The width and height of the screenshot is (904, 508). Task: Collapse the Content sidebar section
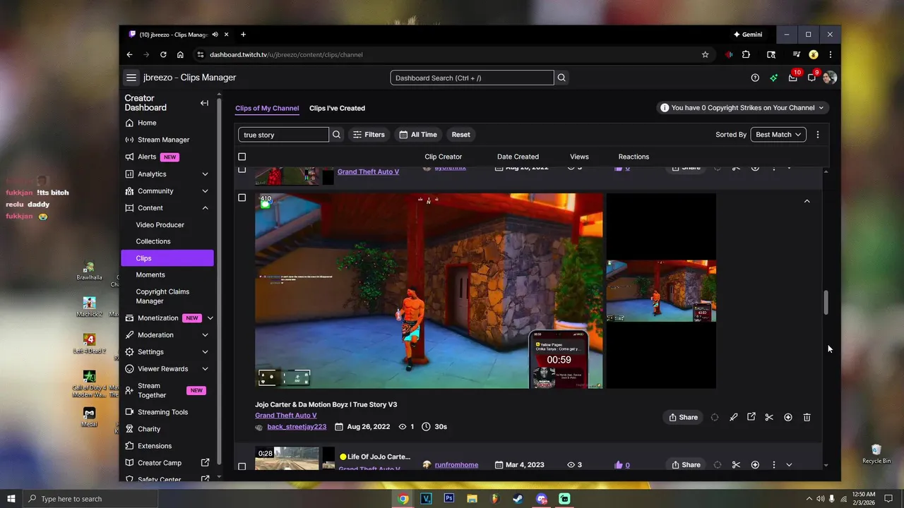pos(205,208)
